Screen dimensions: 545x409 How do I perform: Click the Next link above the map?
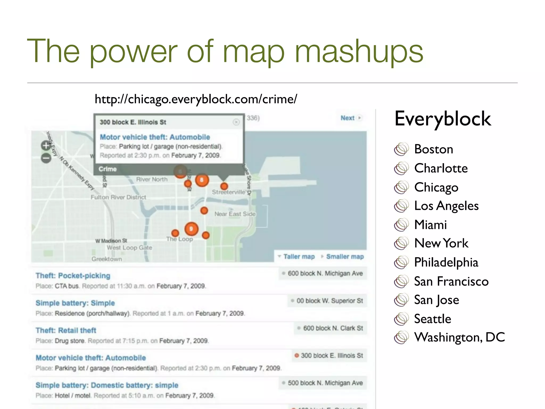pyautogui.click(x=347, y=118)
